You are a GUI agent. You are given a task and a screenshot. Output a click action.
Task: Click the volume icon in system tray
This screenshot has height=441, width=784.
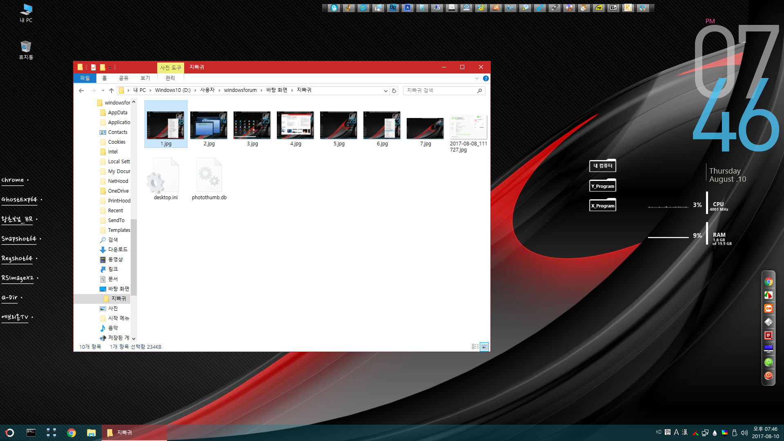click(744, 433)
